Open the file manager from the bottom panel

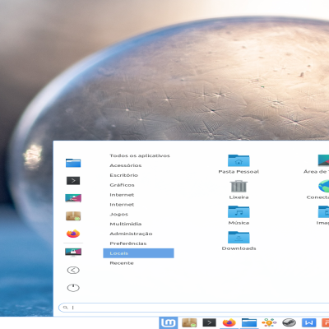click(249, 322)
